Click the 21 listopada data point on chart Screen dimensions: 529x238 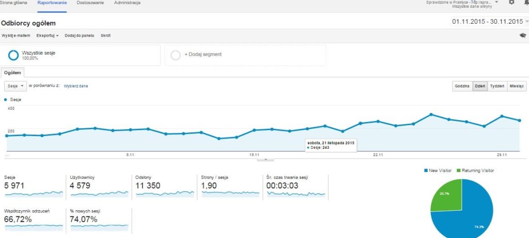(360, 123)
